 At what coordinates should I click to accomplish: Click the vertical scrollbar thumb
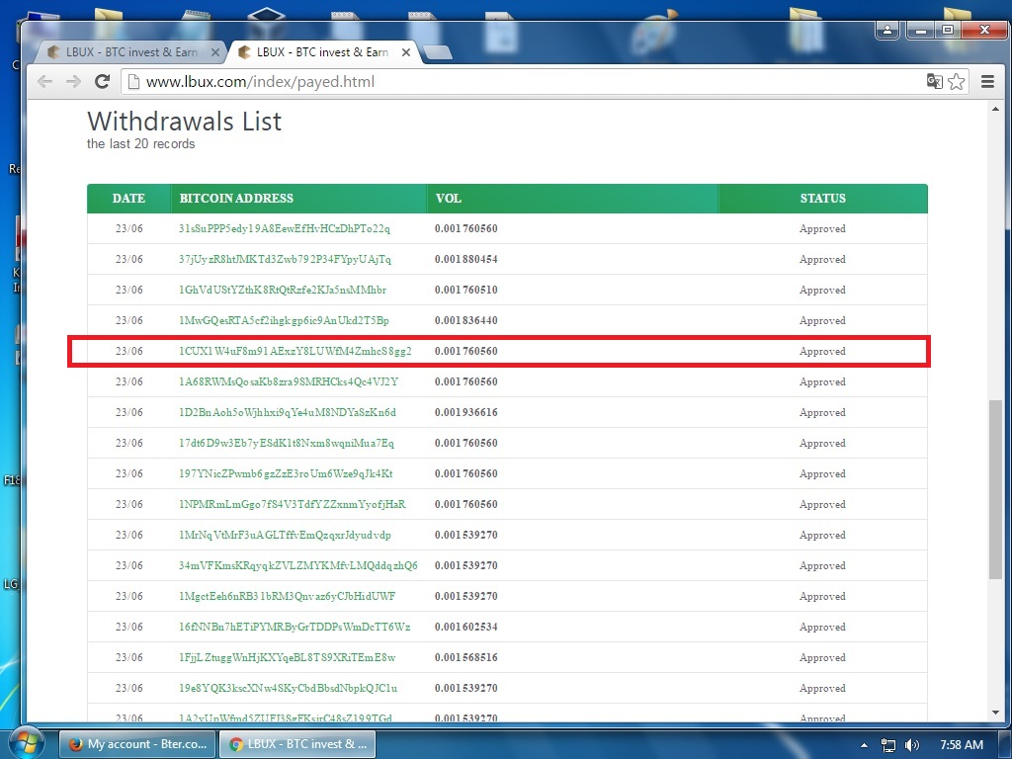(x=995, y=489)
